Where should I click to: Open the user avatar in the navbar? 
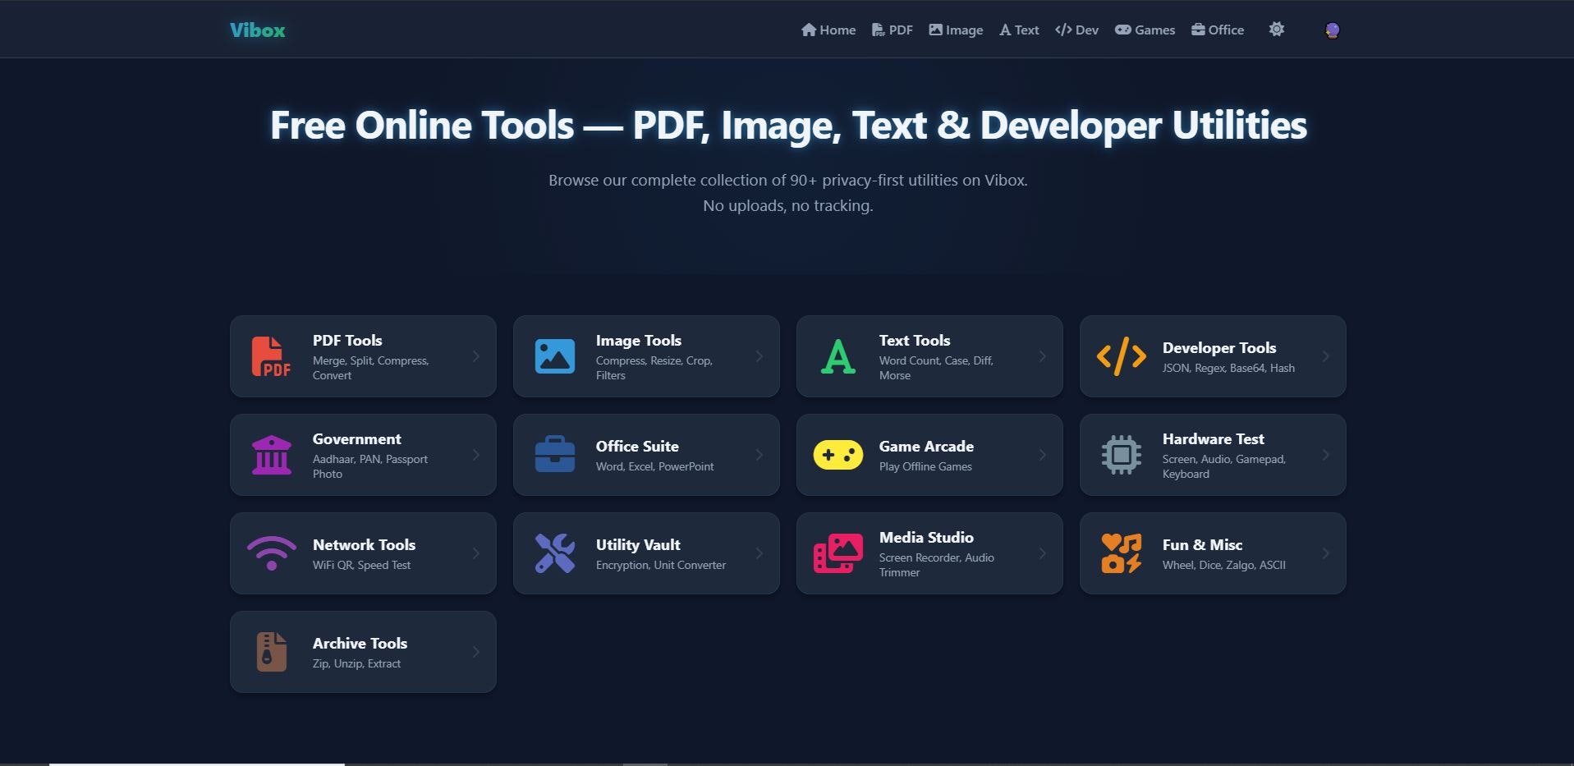(x=1333, y=30)
